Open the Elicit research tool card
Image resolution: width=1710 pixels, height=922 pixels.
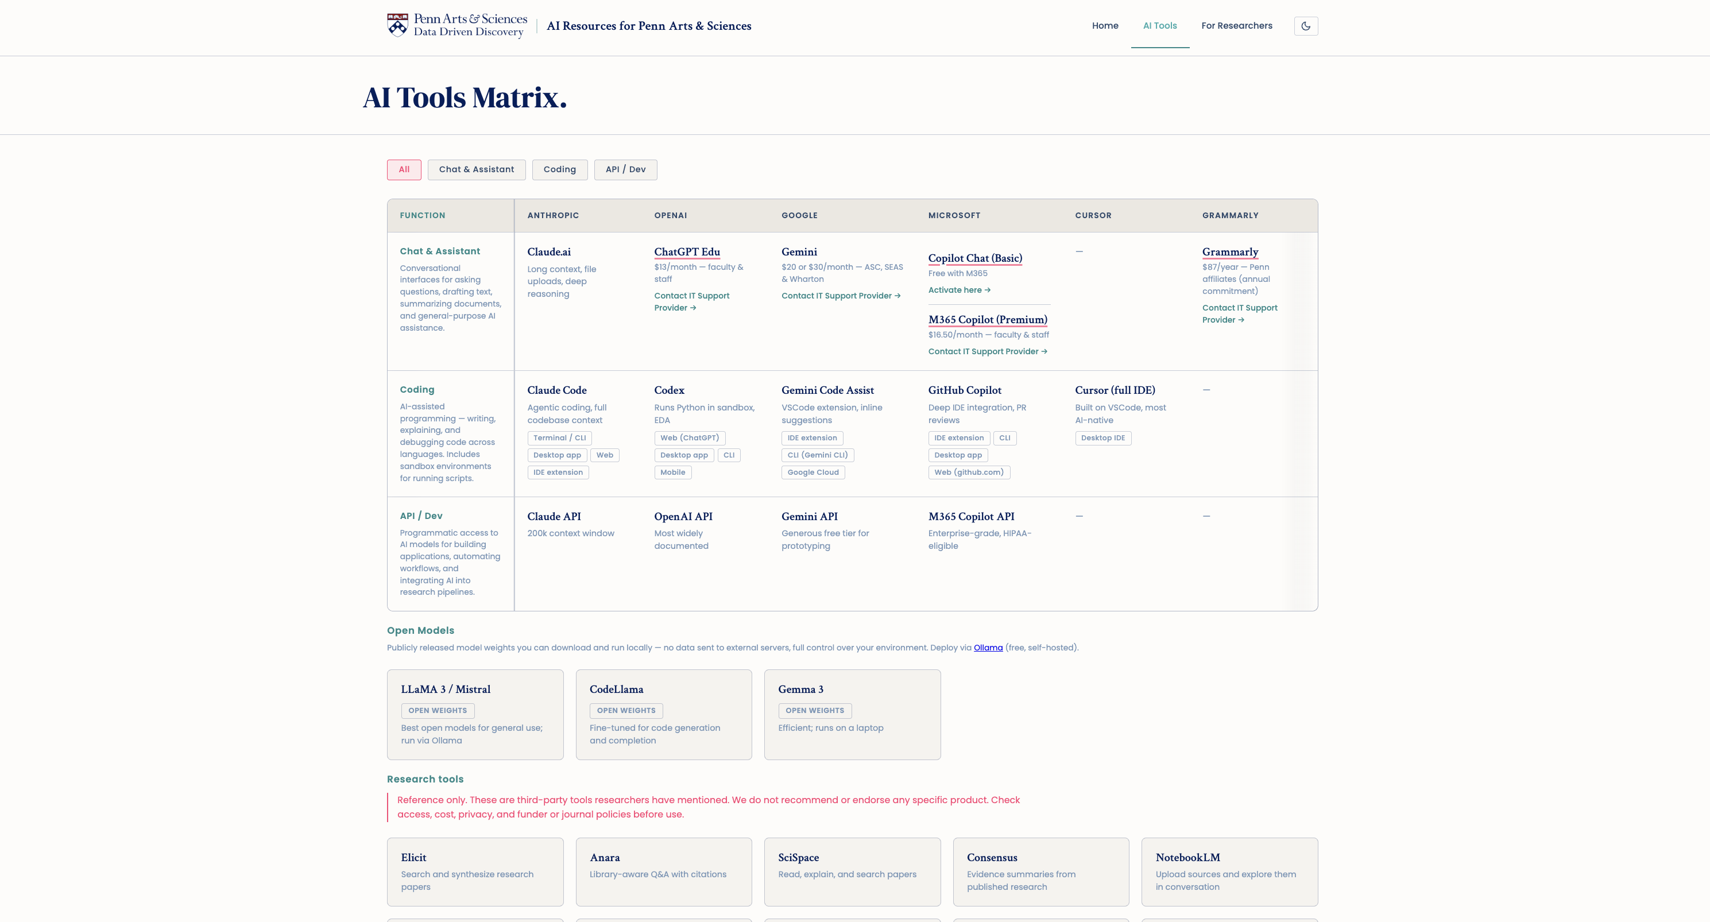coord(475,871)
